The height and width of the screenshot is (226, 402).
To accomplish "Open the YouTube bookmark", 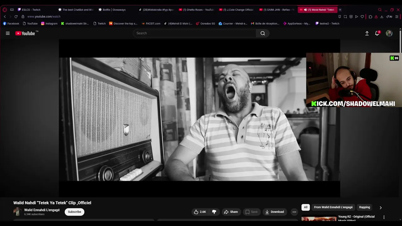I will pyautogui.click(x=30, y=24).
